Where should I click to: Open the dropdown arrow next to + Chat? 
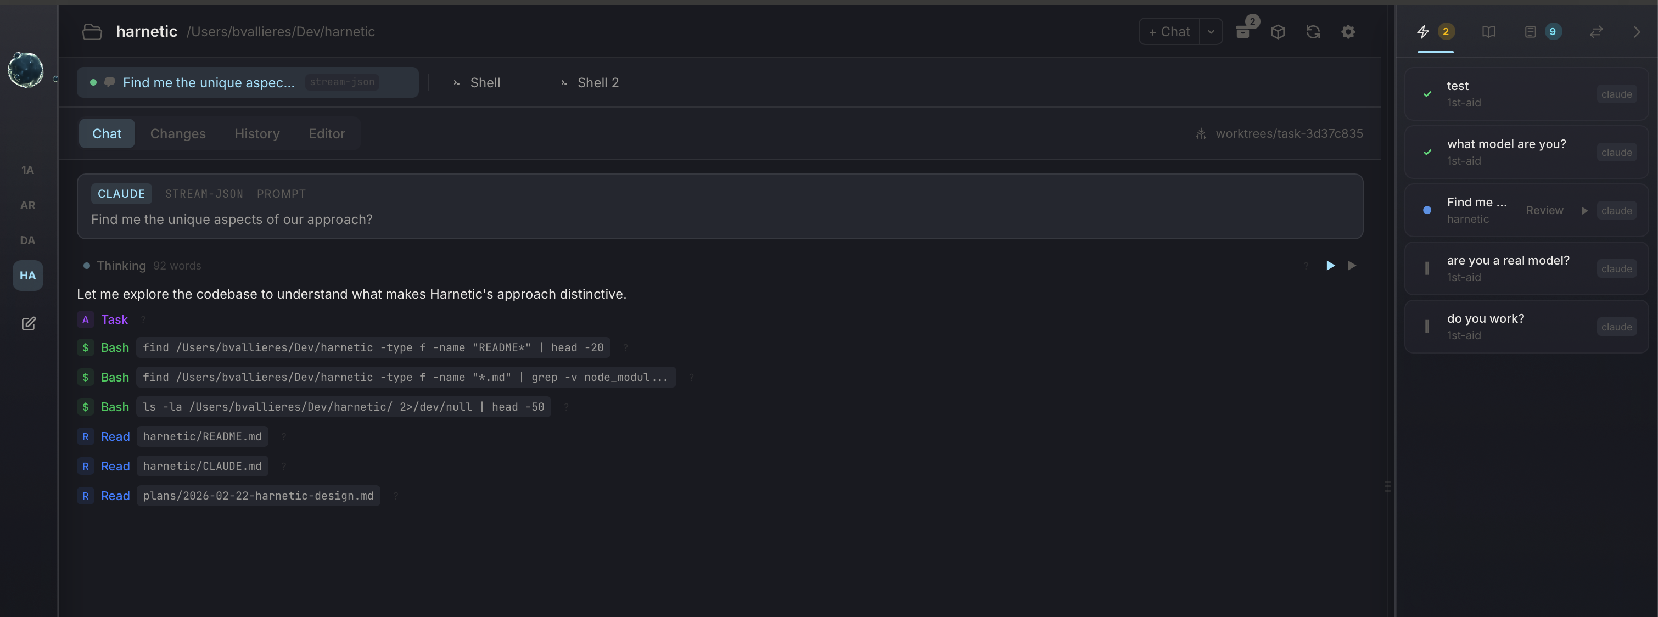[x=1211, y=31]
